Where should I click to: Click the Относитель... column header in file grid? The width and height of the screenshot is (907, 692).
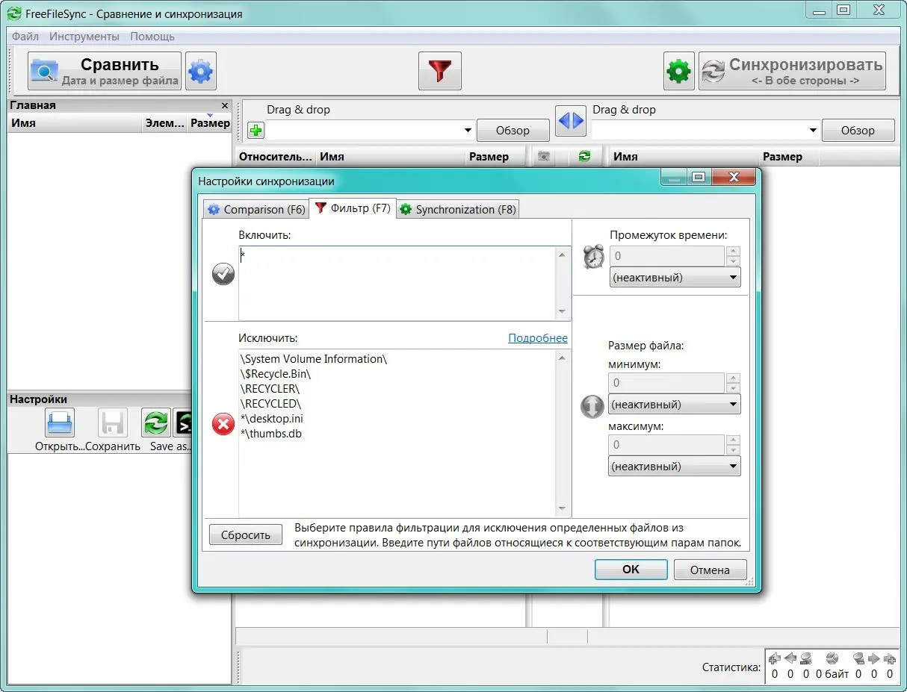(x=276, y=157)
